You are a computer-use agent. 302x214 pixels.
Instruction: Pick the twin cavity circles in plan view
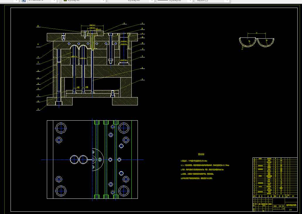(79, 160)
